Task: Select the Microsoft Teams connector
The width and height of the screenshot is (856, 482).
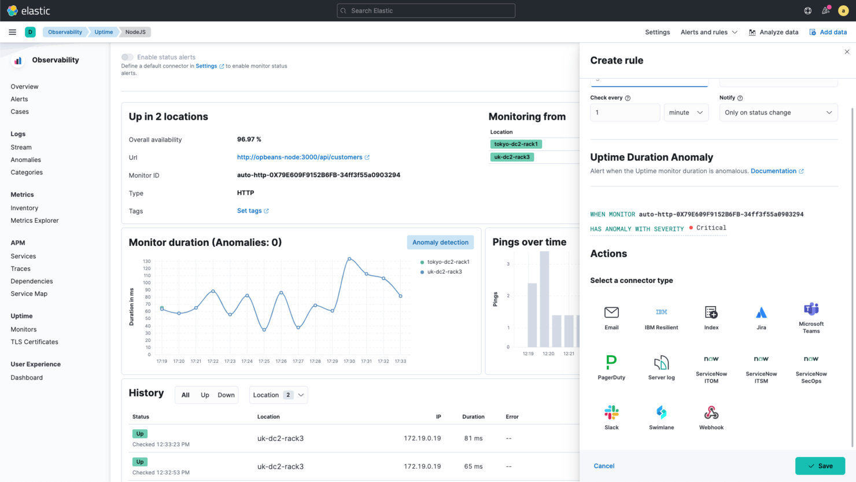Action: [811, 315]
